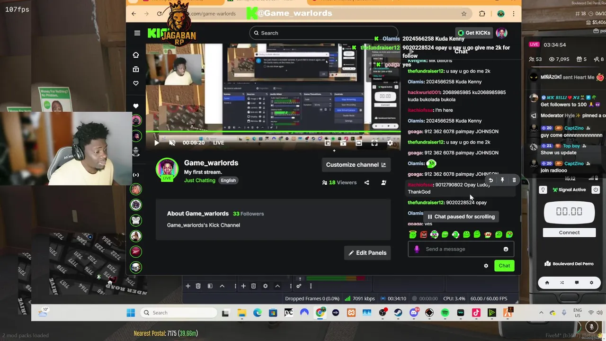This screenshot has width=606, height=341.
Task: Open browser extensions puzzle icon
Action: 482,14
